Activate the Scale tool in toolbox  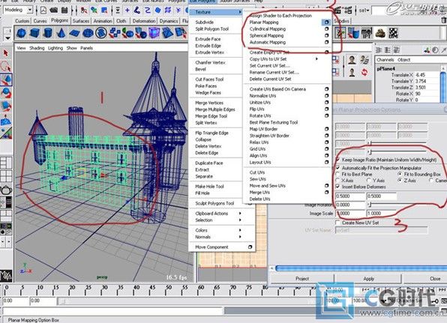pos(6,106)
